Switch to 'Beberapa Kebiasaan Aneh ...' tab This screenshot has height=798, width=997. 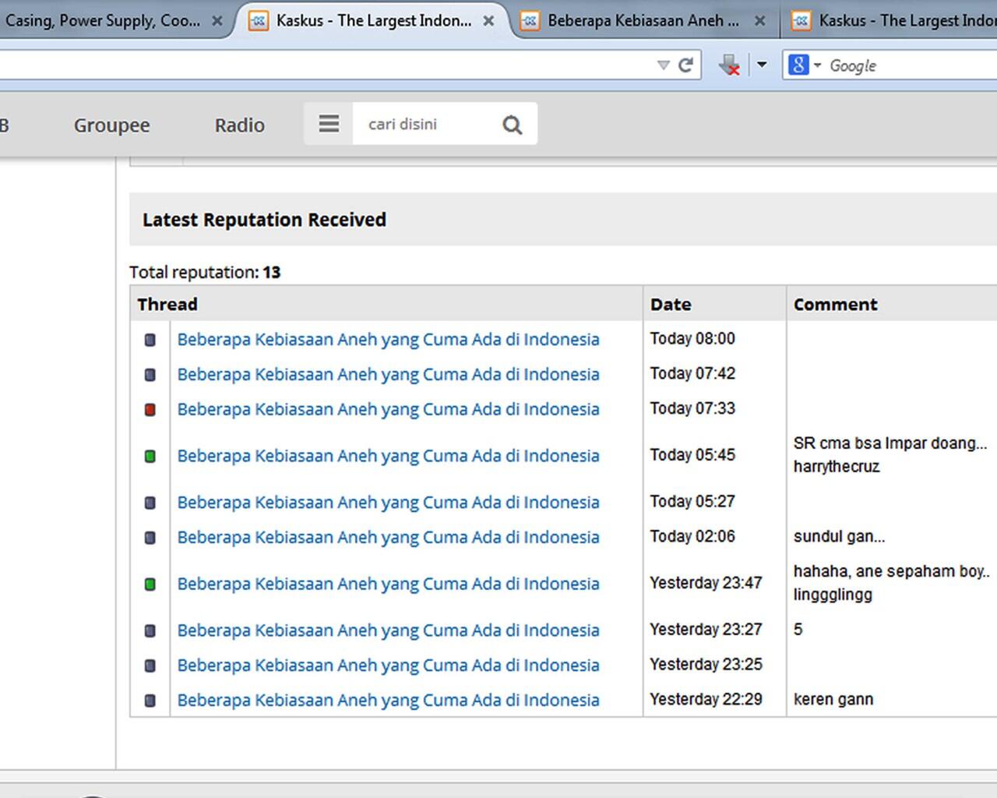pyautogui.click(x=643, y=21)
